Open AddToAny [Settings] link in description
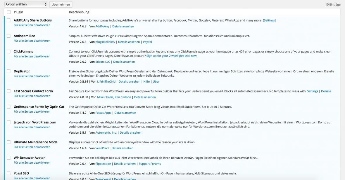This screenshot has height=180, width=345. (x=269, y=20)
